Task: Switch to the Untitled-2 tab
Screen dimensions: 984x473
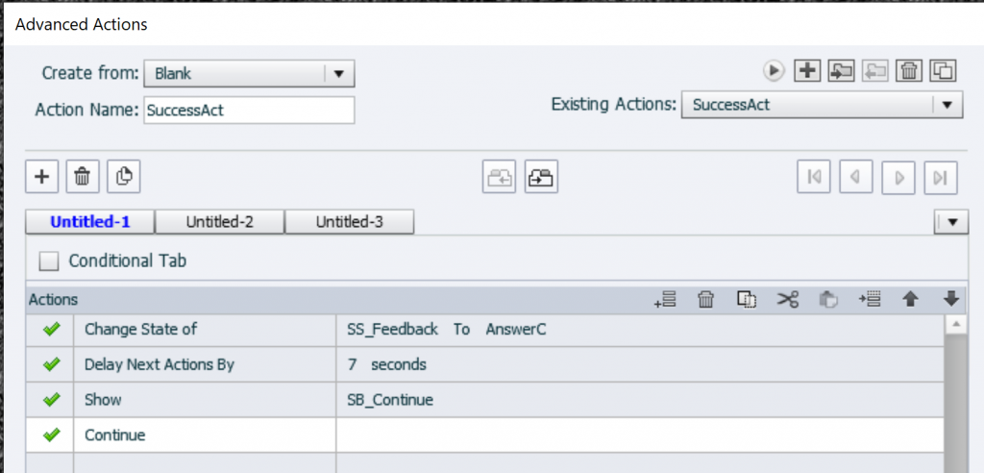Action: click(x=219, y=222)
